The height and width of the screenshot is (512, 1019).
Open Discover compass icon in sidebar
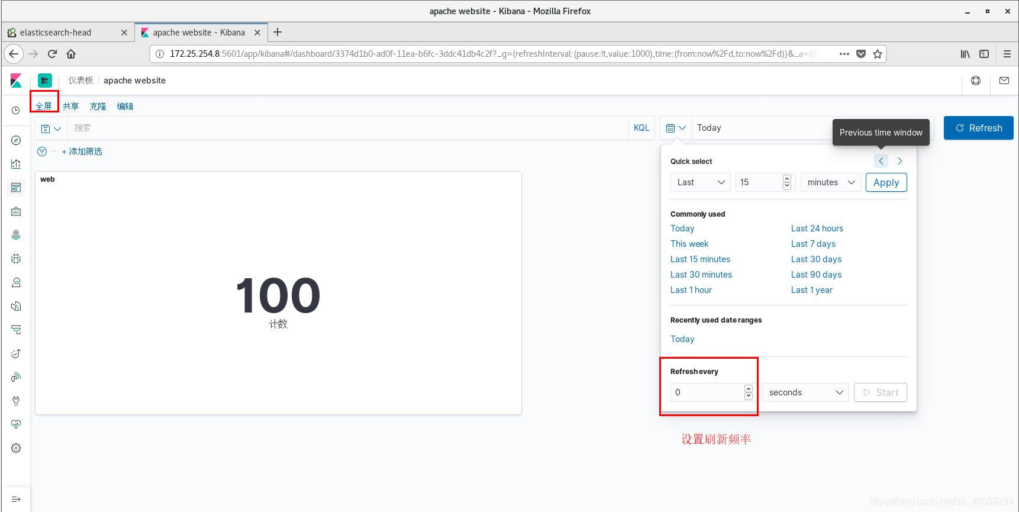(16, 140)
